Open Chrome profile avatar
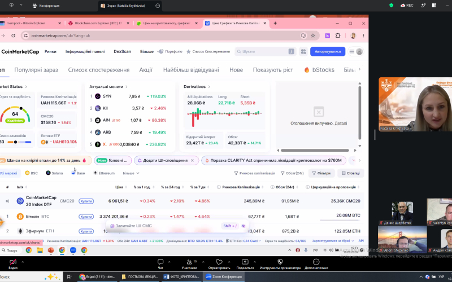The height and width of the screenshot is (282, 452). [x=353, y=36]
